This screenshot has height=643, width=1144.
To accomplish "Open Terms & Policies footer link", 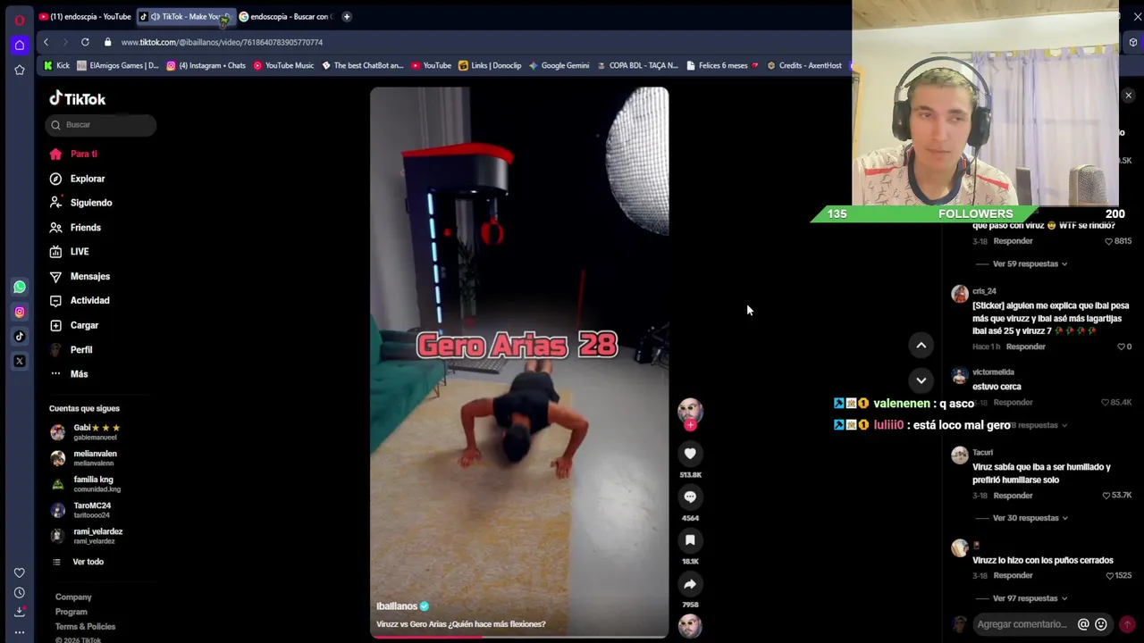I will tap(85, 626).
